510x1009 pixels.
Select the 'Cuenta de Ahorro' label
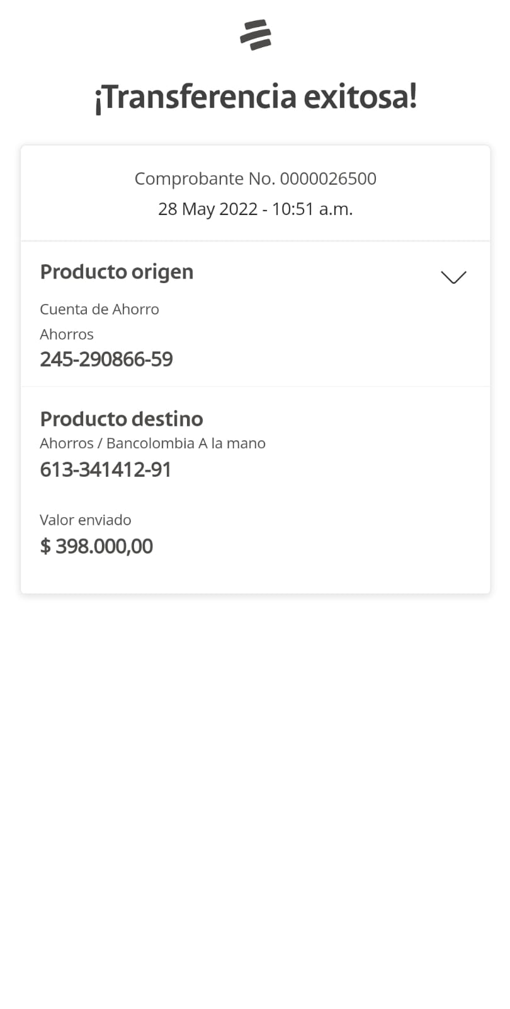coord(99,309)
